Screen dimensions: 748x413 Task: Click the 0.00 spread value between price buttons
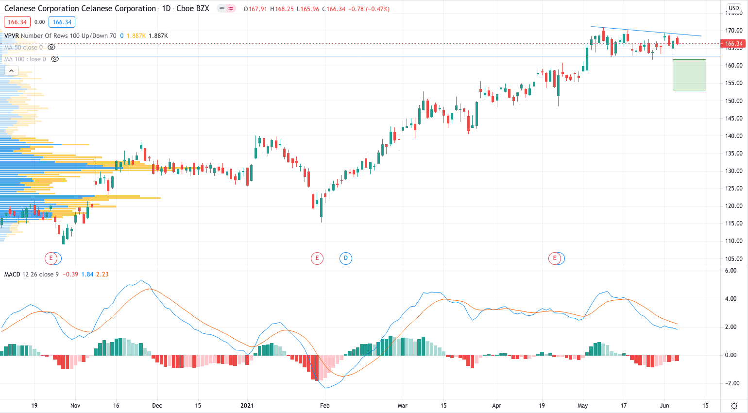[40, 22]
